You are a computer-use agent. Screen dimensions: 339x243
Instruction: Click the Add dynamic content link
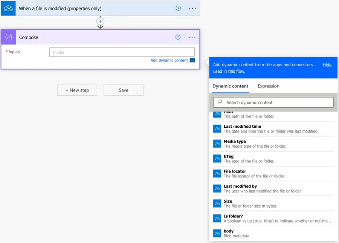click(x=169, y=60)
